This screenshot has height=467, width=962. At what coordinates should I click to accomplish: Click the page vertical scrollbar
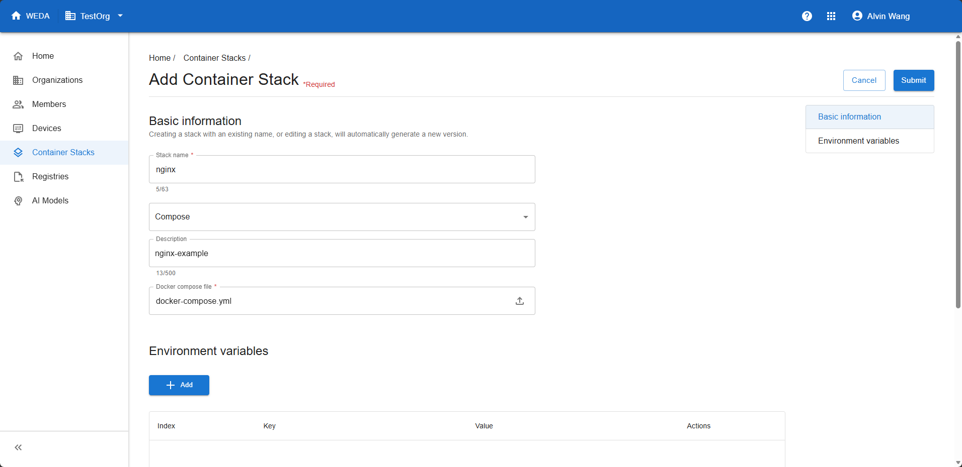point(958,175)
